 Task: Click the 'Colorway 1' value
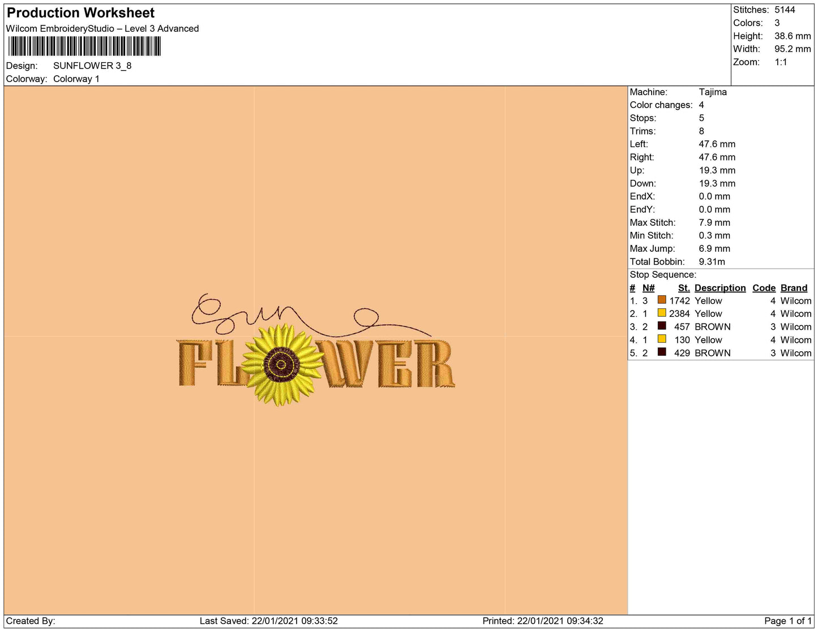(76, 79)
